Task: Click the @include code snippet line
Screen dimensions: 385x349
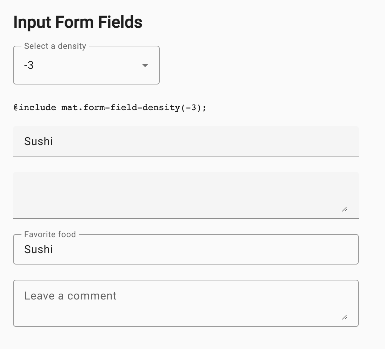Action: pos(110,107)
